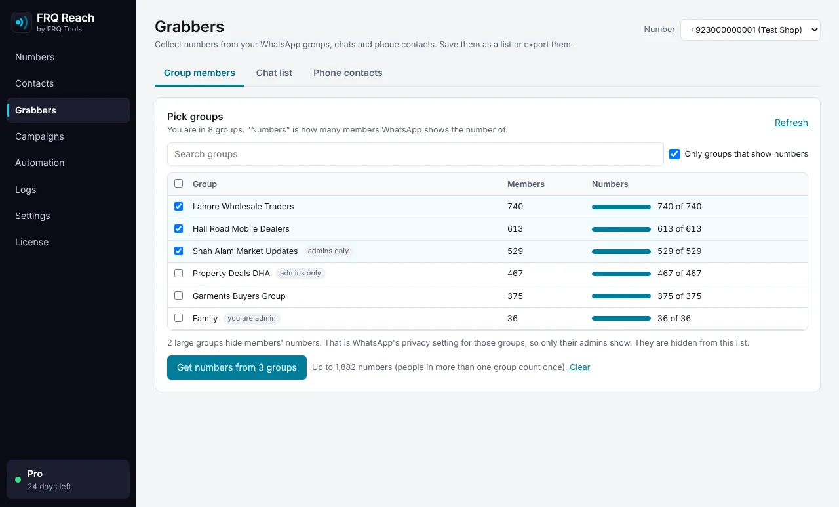839x507 pixels.
Task: Click Get numbers from 3 groups
Action: point(237,367)
